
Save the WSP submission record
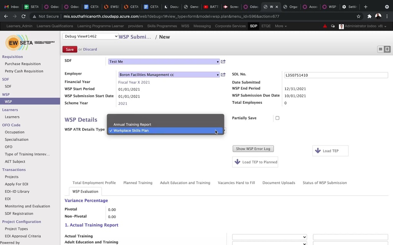69,49
